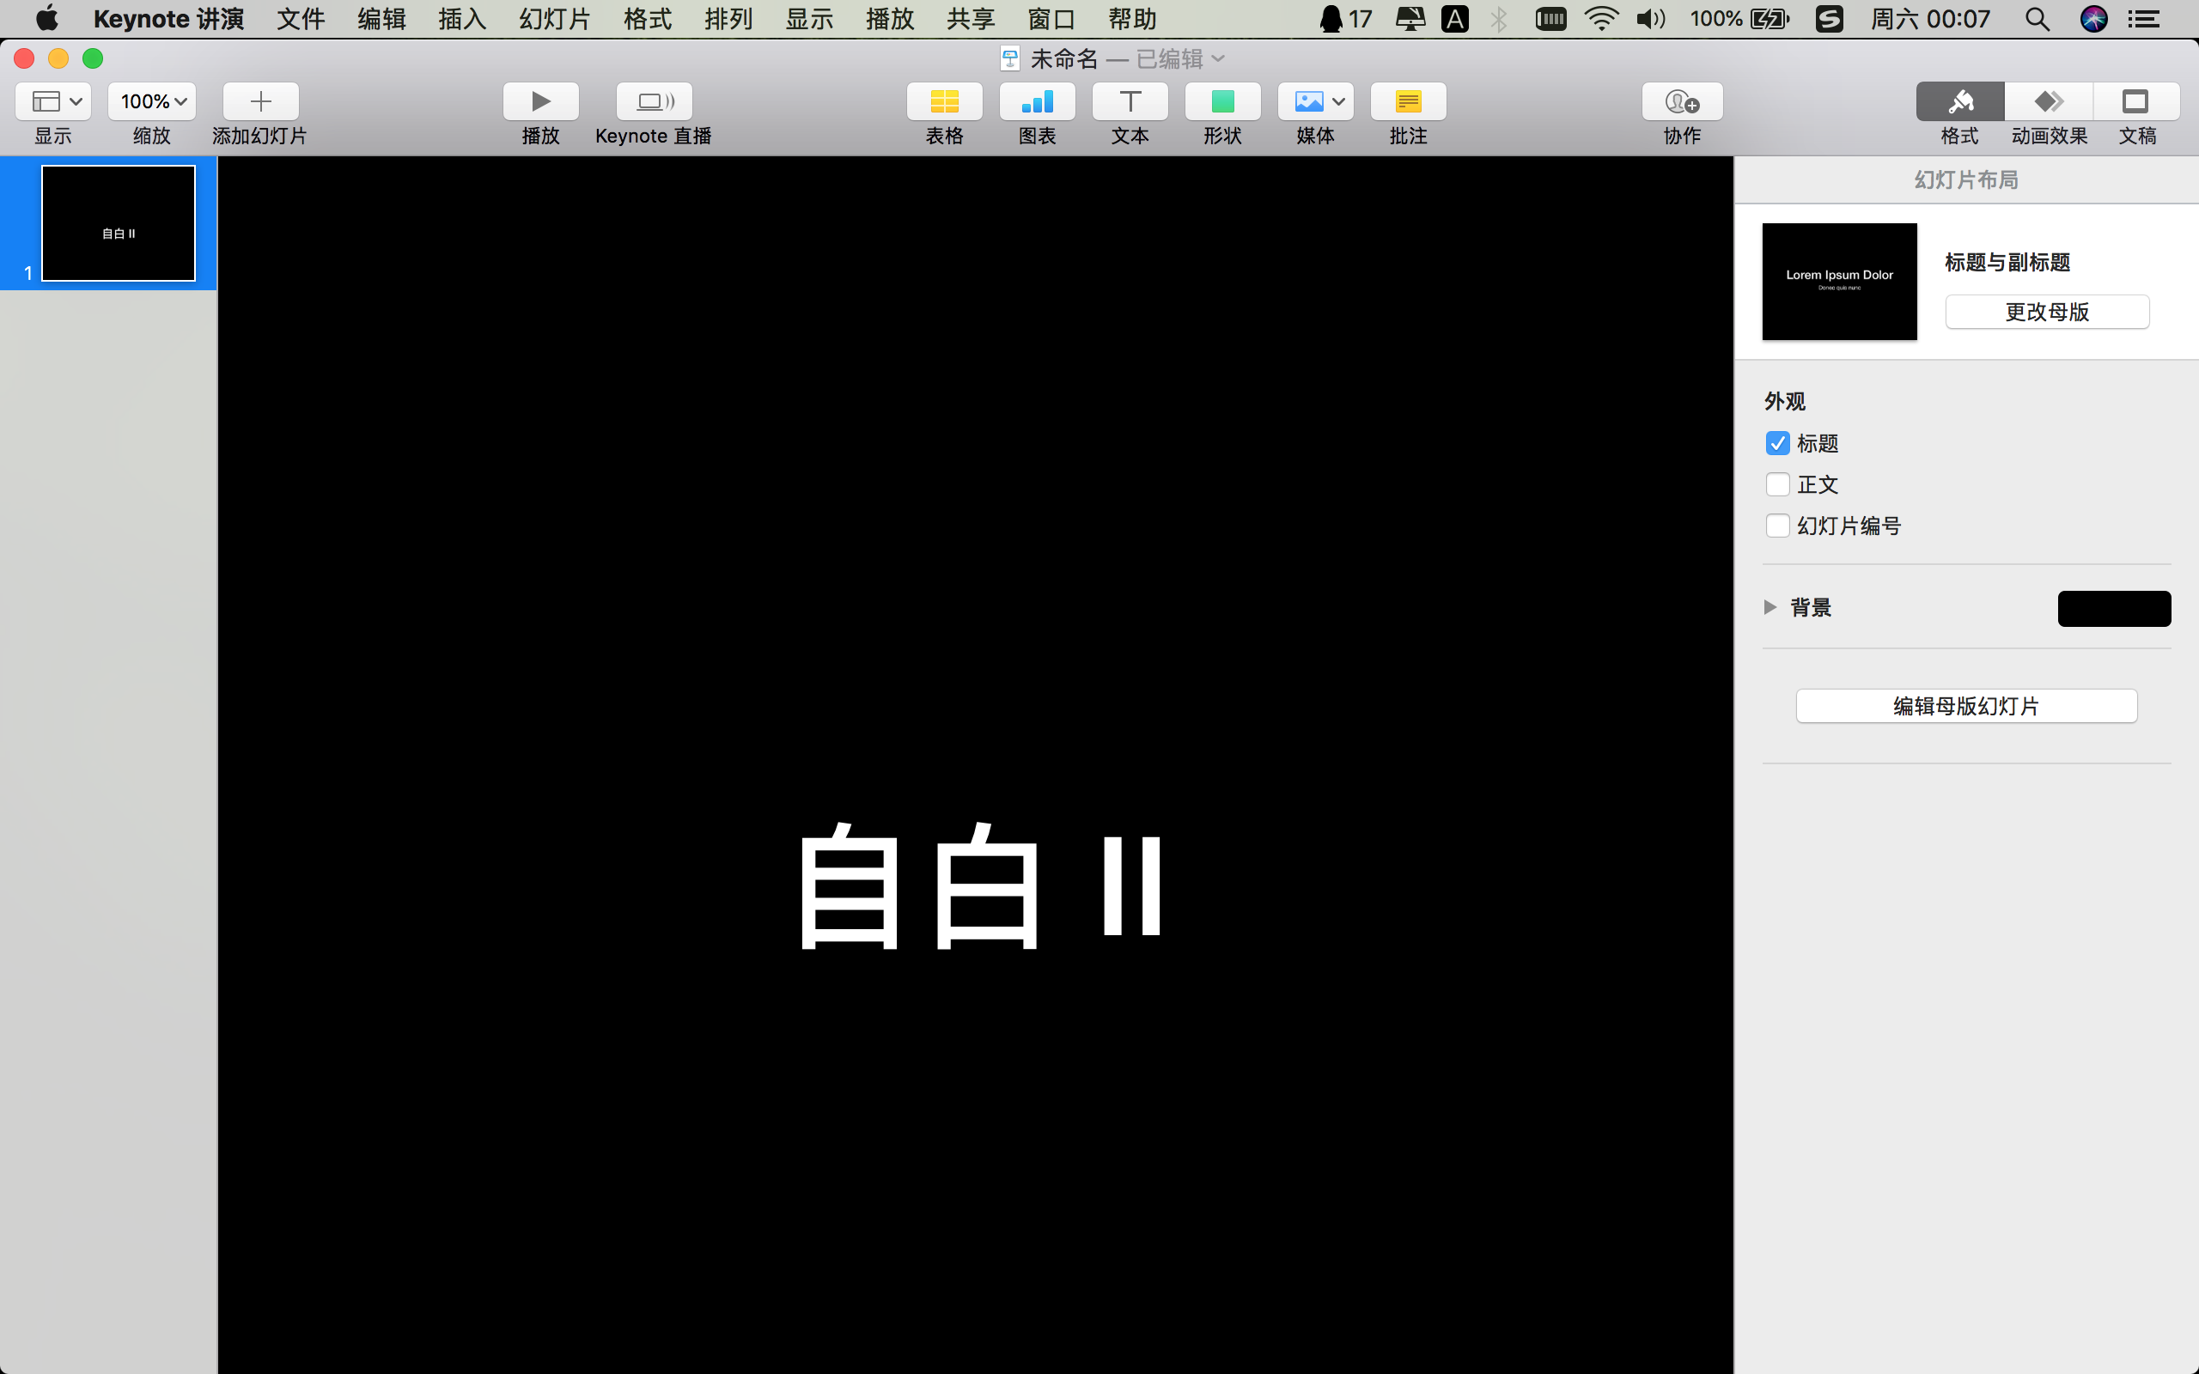Click the input source A icon
2199x1374 pixels.
[x=1455, y=19]
